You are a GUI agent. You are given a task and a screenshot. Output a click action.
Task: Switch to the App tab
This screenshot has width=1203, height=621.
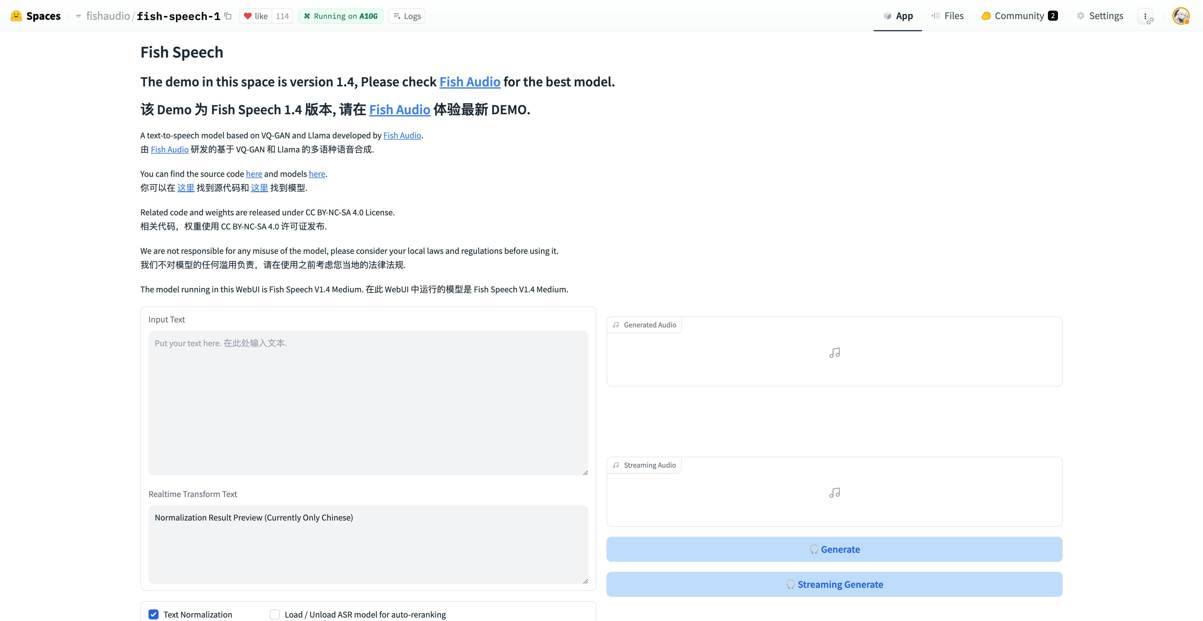tap(898, 16)
